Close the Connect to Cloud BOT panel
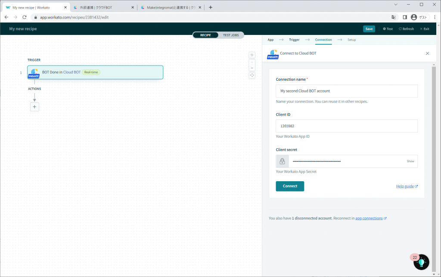 pos(427,53)
